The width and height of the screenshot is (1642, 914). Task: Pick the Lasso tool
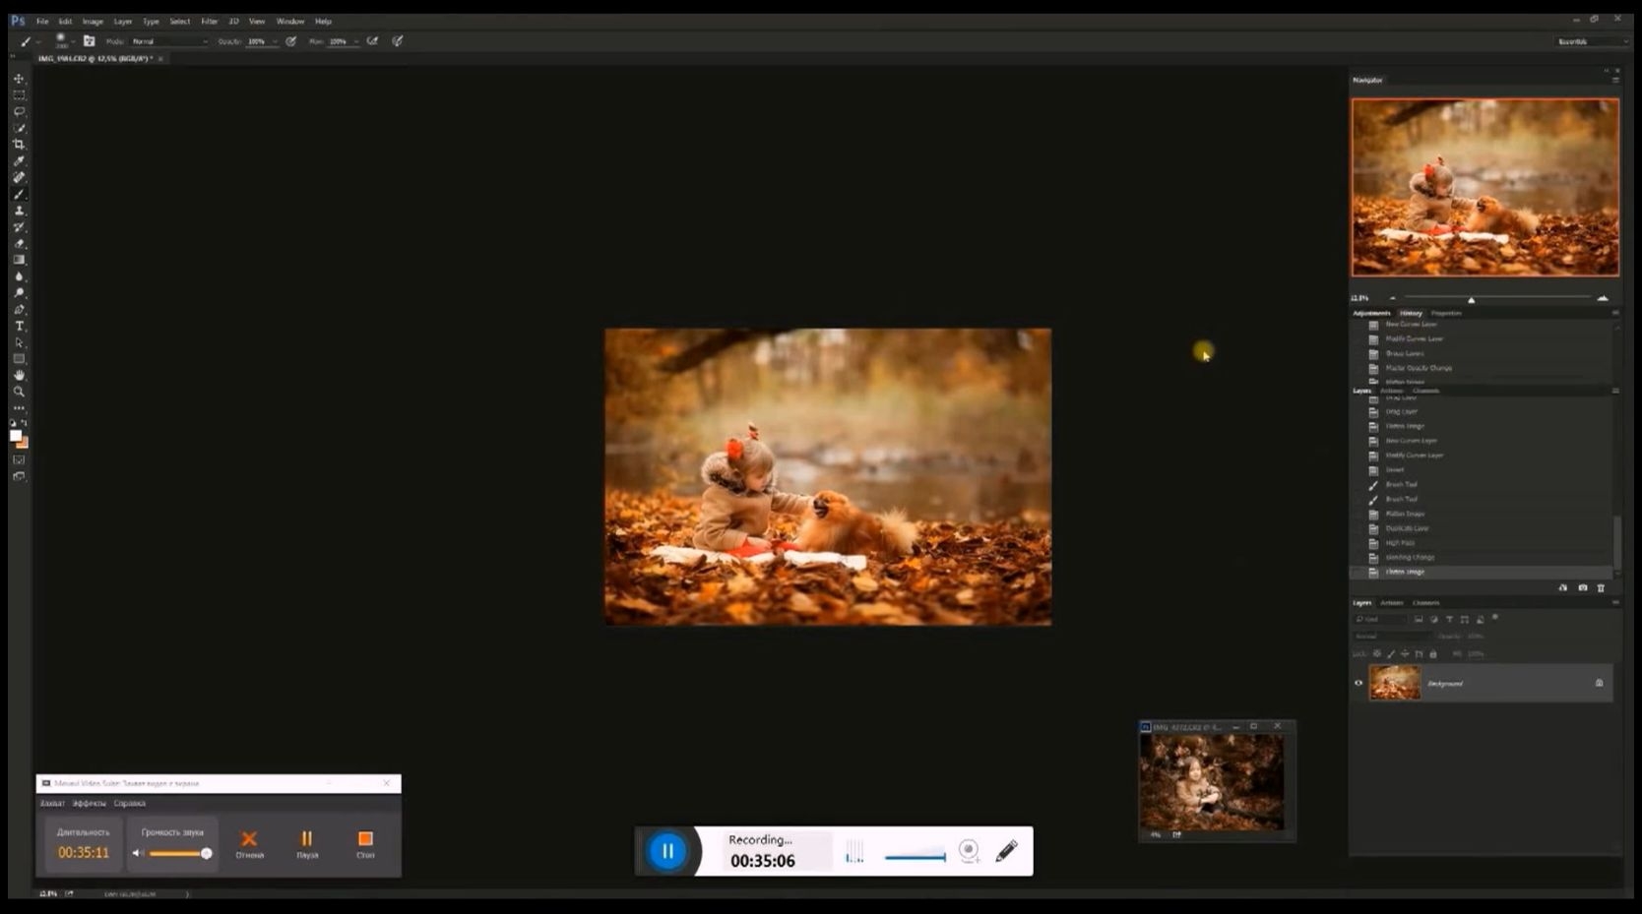click(x=19, y=112)
